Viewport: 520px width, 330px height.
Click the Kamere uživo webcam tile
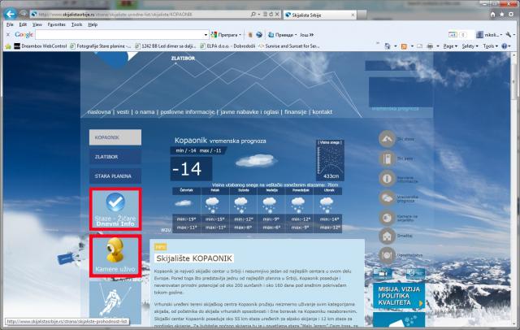[x=115, y=256]
